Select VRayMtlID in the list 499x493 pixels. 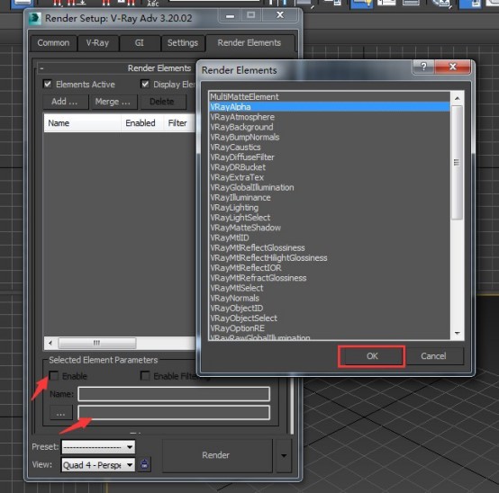point(330,238)
